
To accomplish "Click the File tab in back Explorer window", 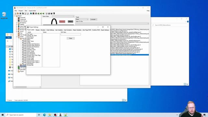I will click(x=9, y=38).
